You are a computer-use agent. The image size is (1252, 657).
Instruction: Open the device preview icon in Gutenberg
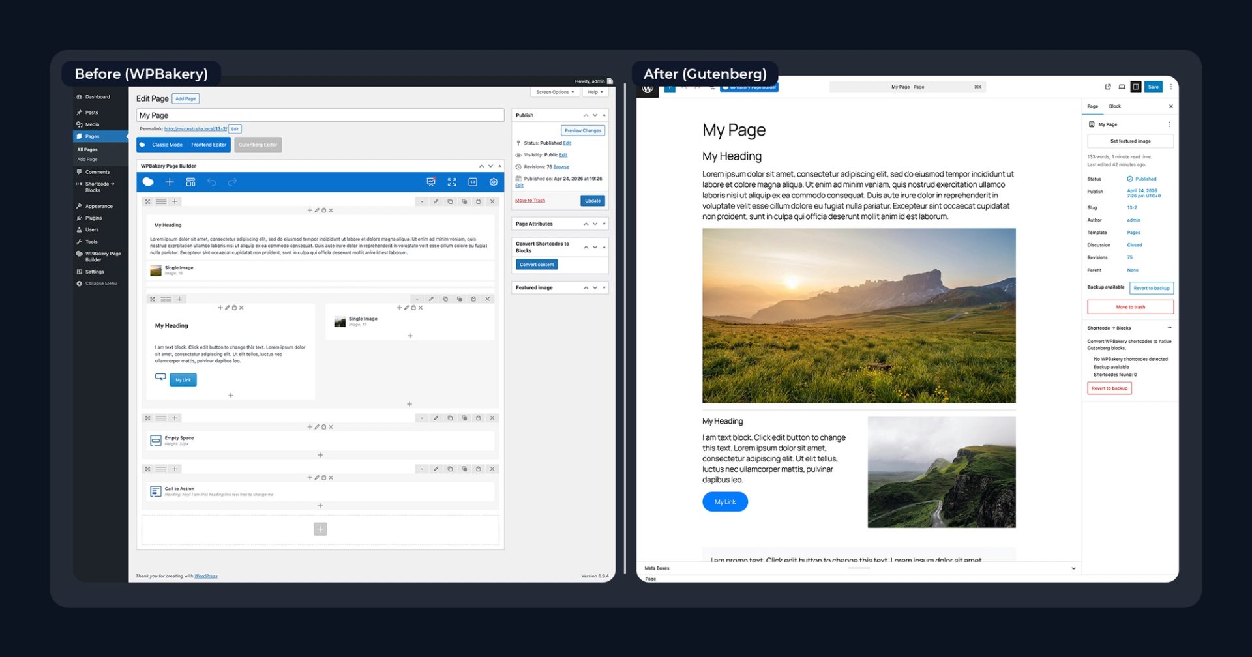(1122, 87)
